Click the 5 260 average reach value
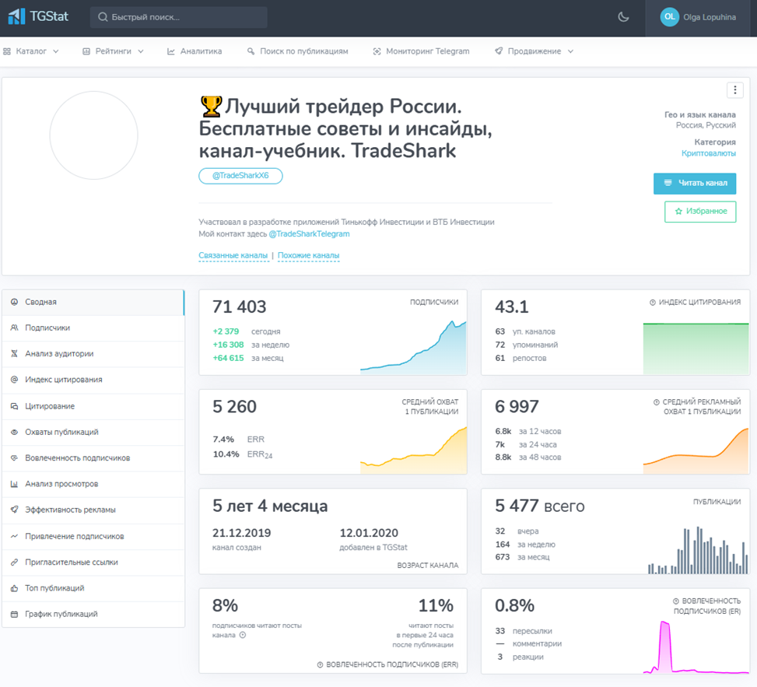This screenshot has height=687, width=757. click(x=235, y=407)
